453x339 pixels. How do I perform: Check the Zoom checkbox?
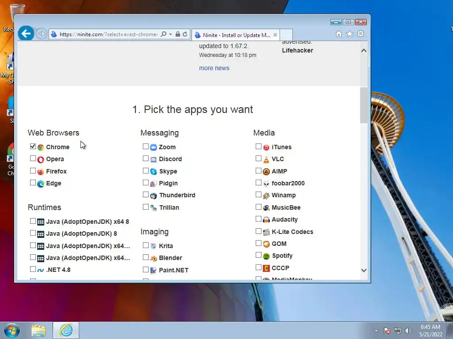(x=146, y=147)
